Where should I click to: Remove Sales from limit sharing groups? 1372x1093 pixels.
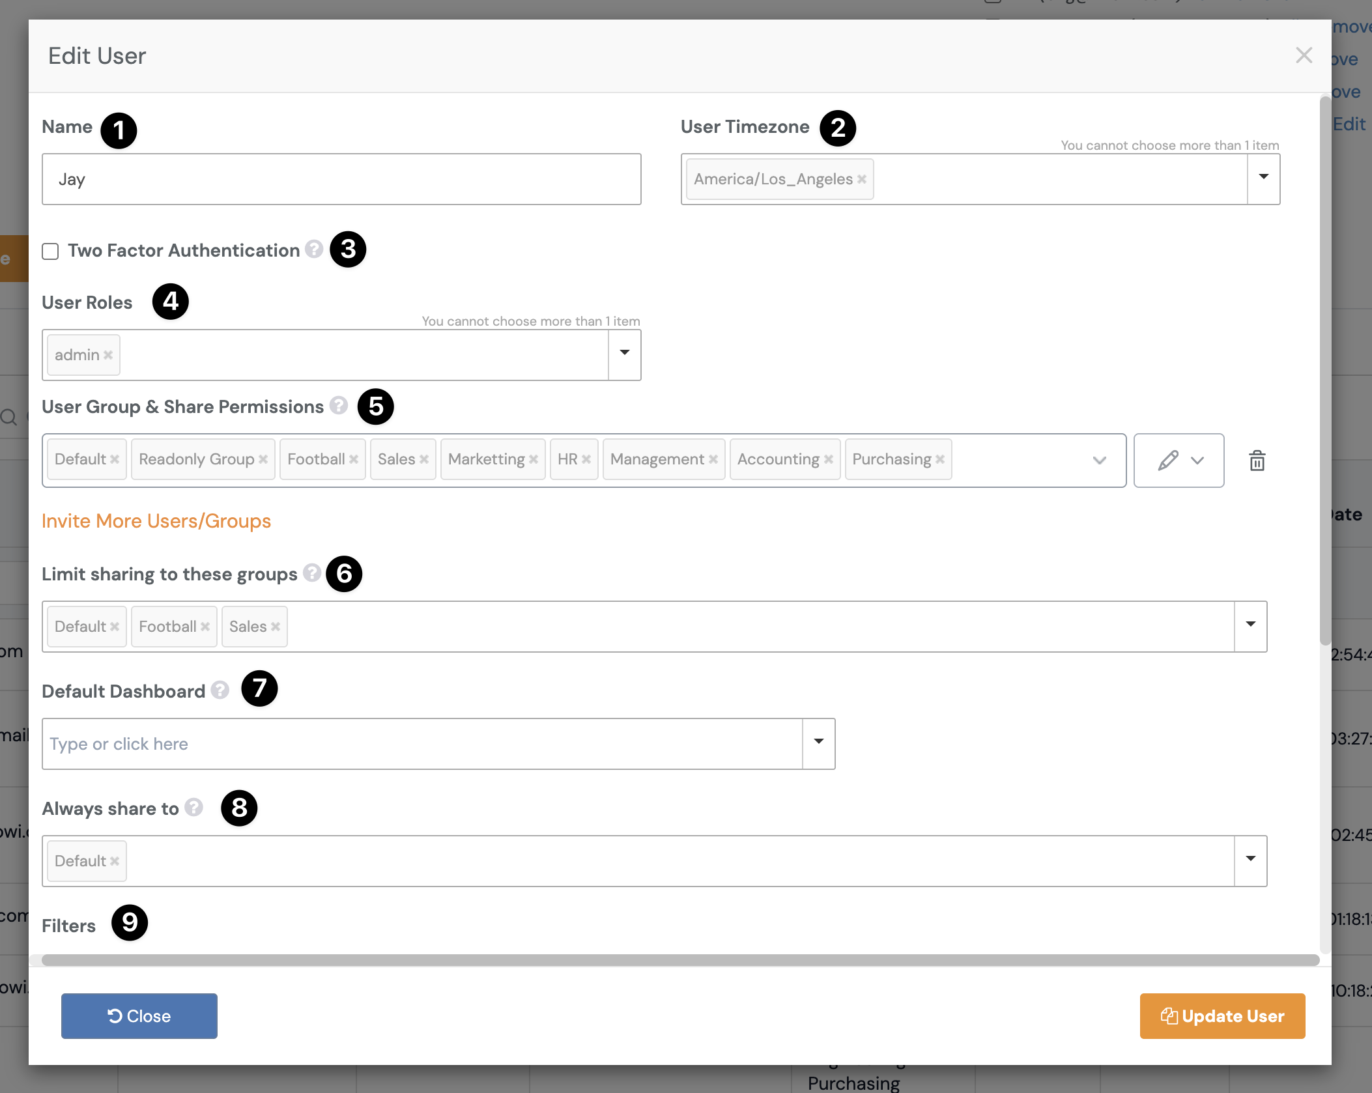click(x=276, y=627)
